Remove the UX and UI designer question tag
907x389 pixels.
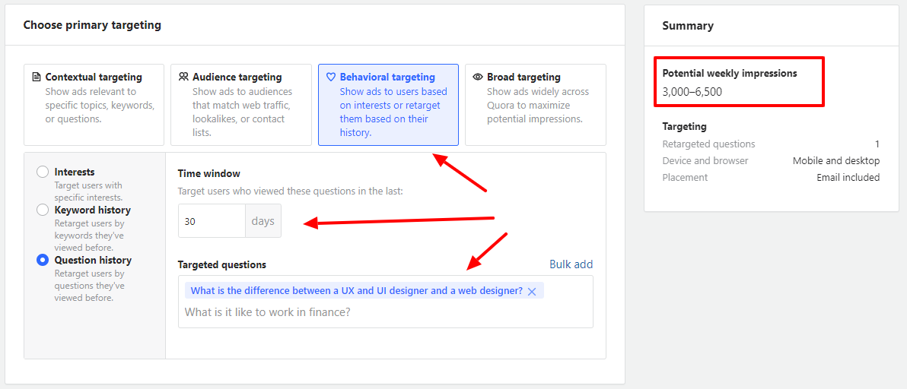532,292
